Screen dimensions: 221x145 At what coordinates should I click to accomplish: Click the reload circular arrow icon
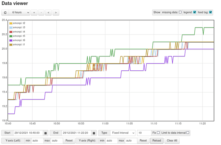click(x=5, y=12)
